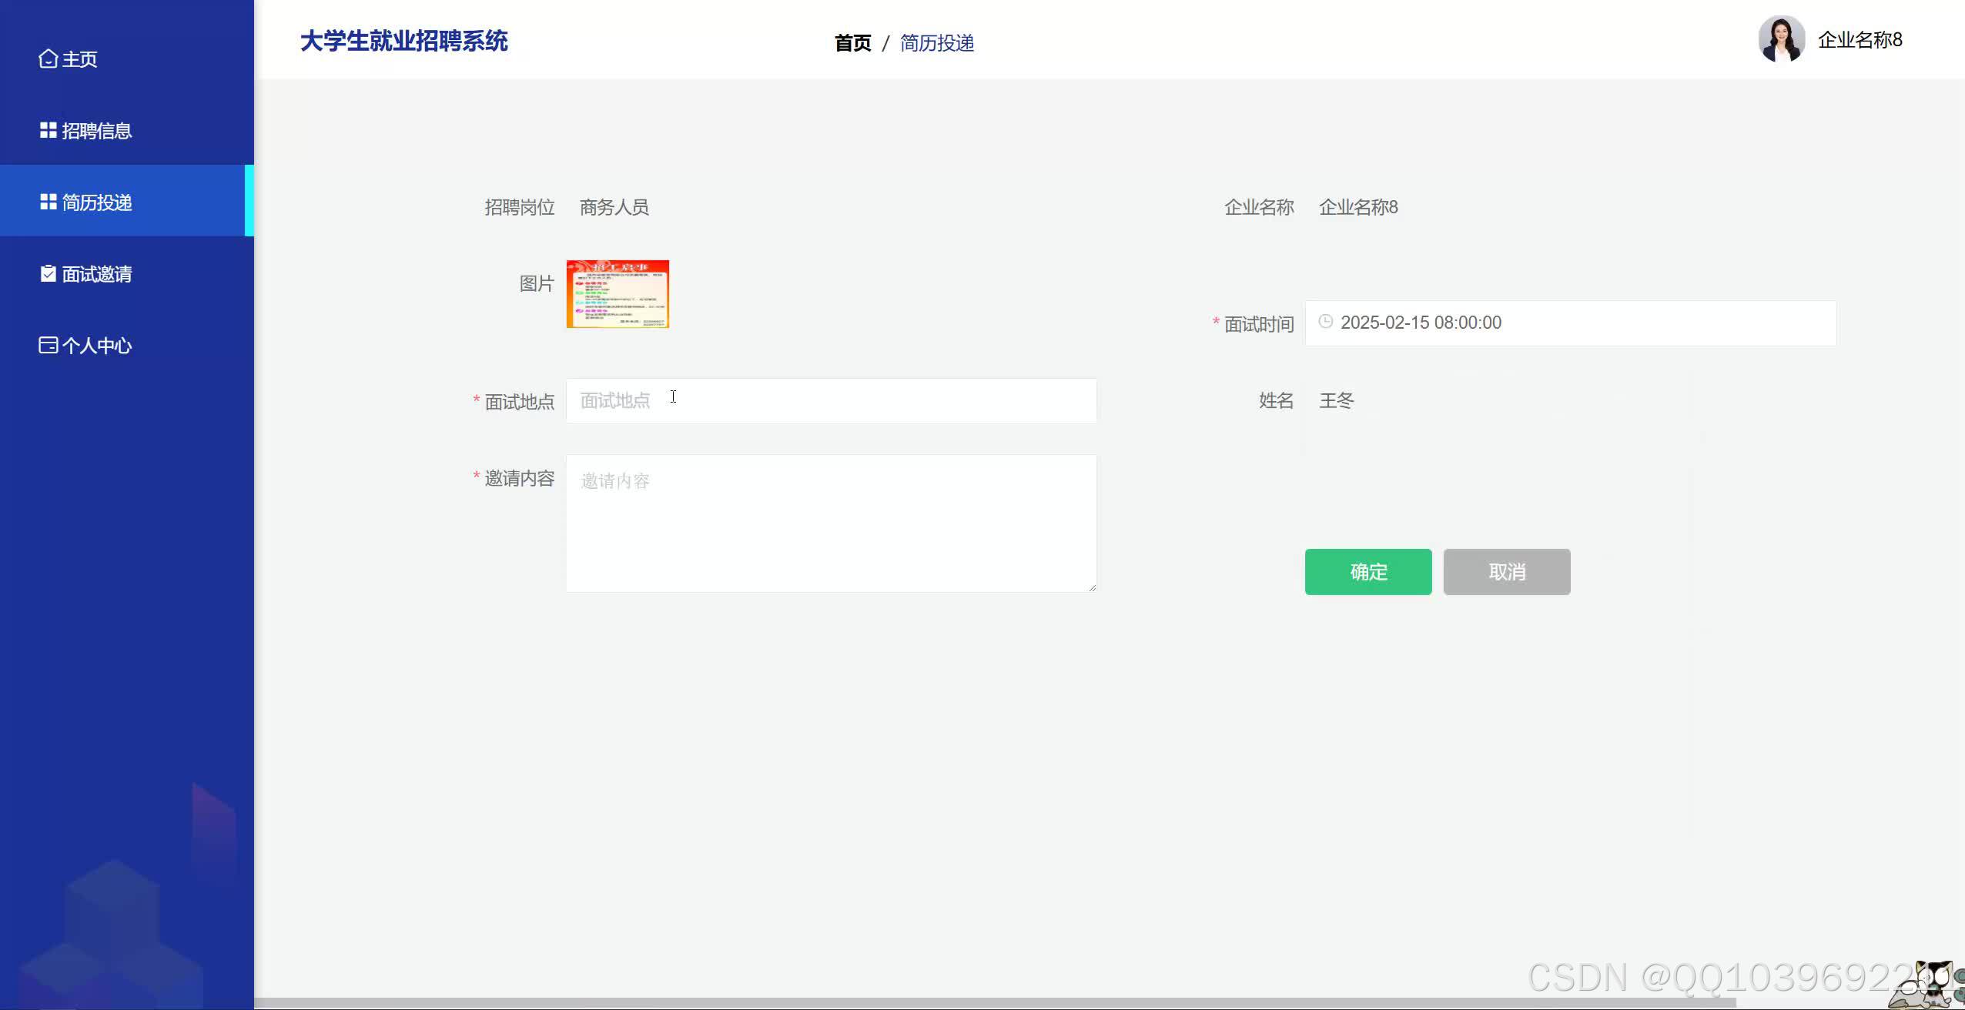Click the 面试邀请 clipboard icon

48,273
